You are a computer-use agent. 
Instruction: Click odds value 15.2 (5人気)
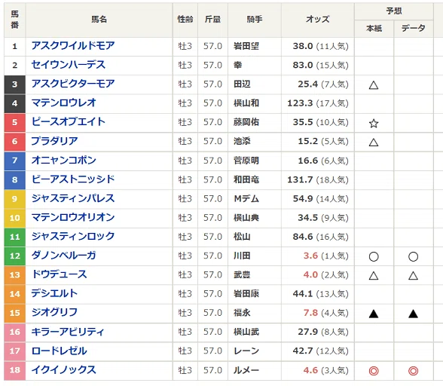click(x=323, y=141)
